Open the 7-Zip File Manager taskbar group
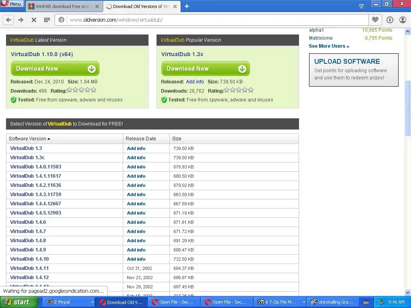 coord(281,302)
